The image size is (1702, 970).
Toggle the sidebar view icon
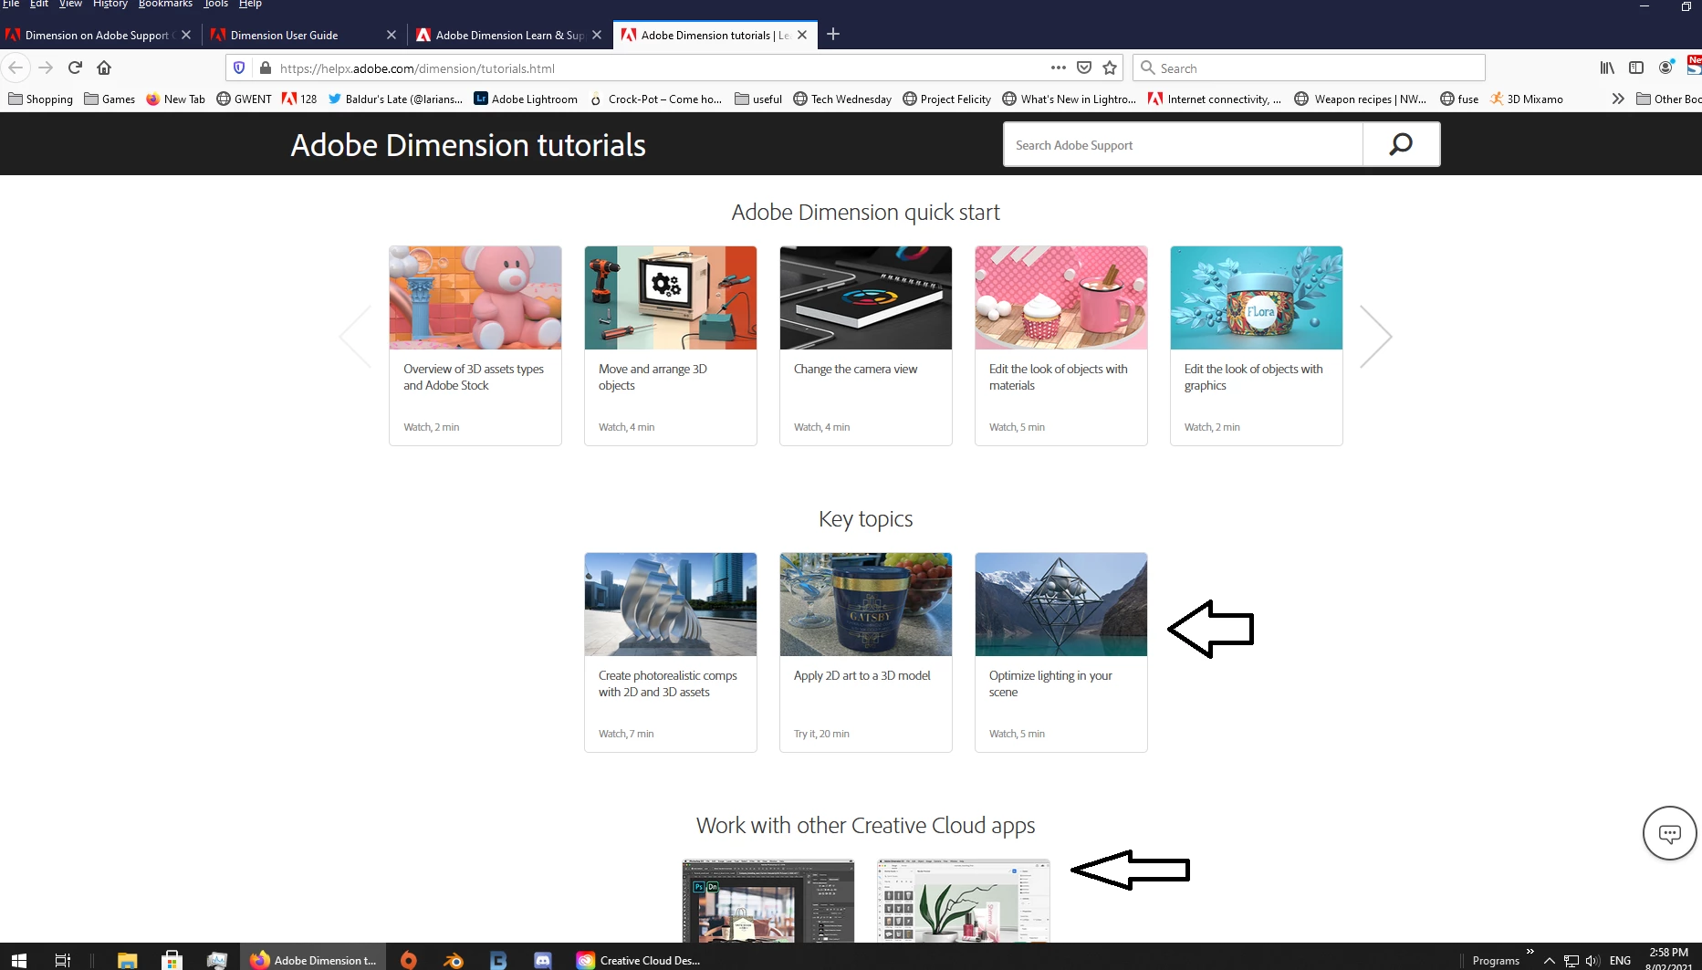coord(1636,68)
